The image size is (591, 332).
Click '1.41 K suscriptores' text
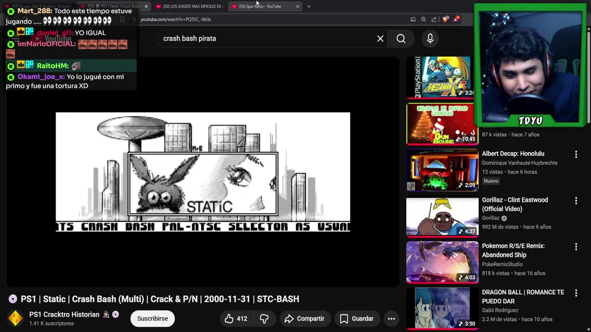click(x=51, y=324)
